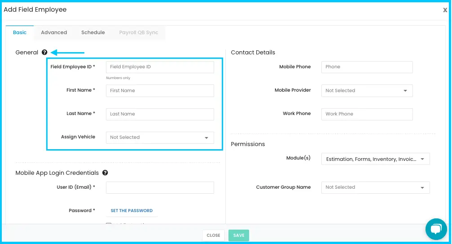This screenshot has height=244, width=452.
Task: Open the live chat bubble widget
Action: click(436, 229)
